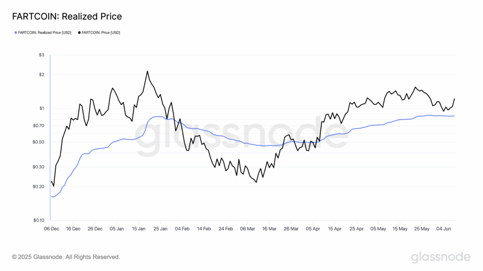The image size is (483, 271).
Task: Select the 06 Dec date label
Action: [51, 229]
